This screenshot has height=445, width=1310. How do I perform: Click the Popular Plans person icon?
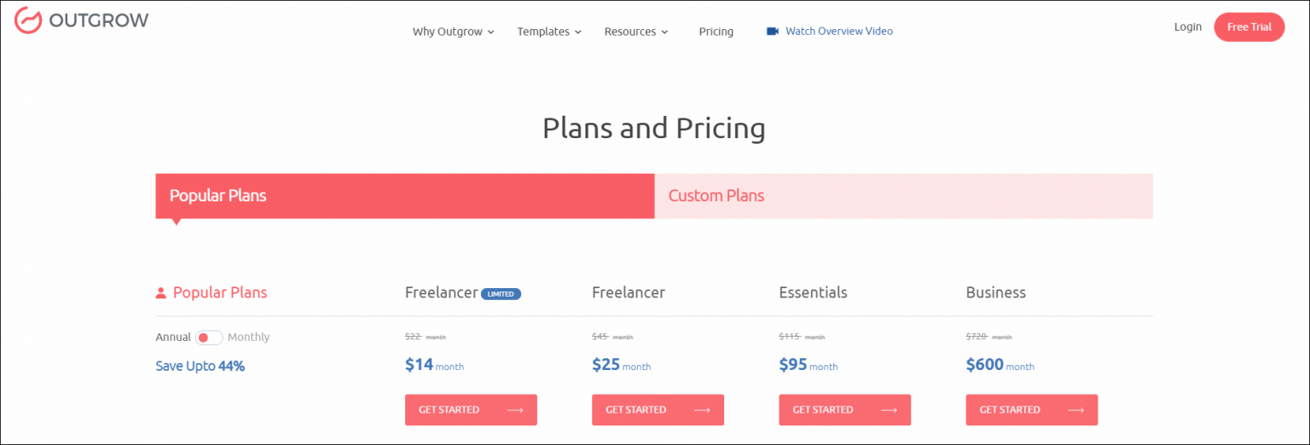tap(160, 293)
